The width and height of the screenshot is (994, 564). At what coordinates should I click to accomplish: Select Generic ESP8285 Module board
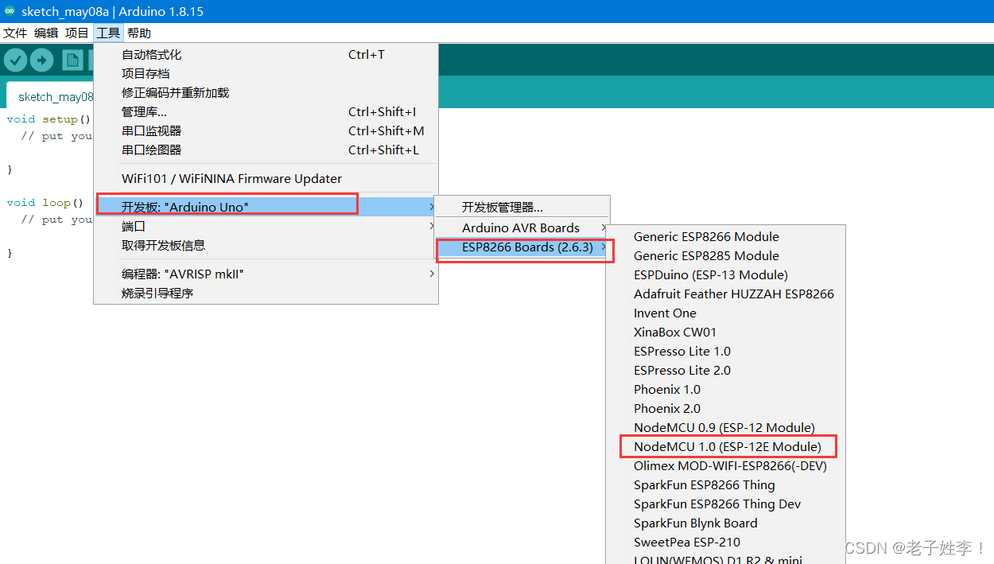click(725, 255)
